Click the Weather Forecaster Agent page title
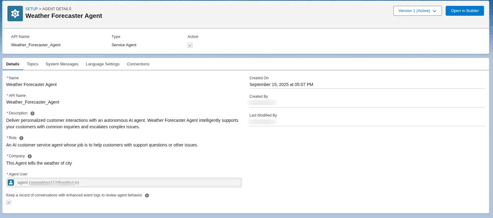Screen dimensions: 493x218 pos(64,16)
